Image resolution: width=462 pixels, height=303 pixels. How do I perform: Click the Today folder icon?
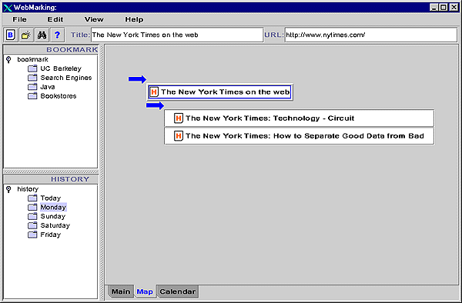[x=32, y=198]
